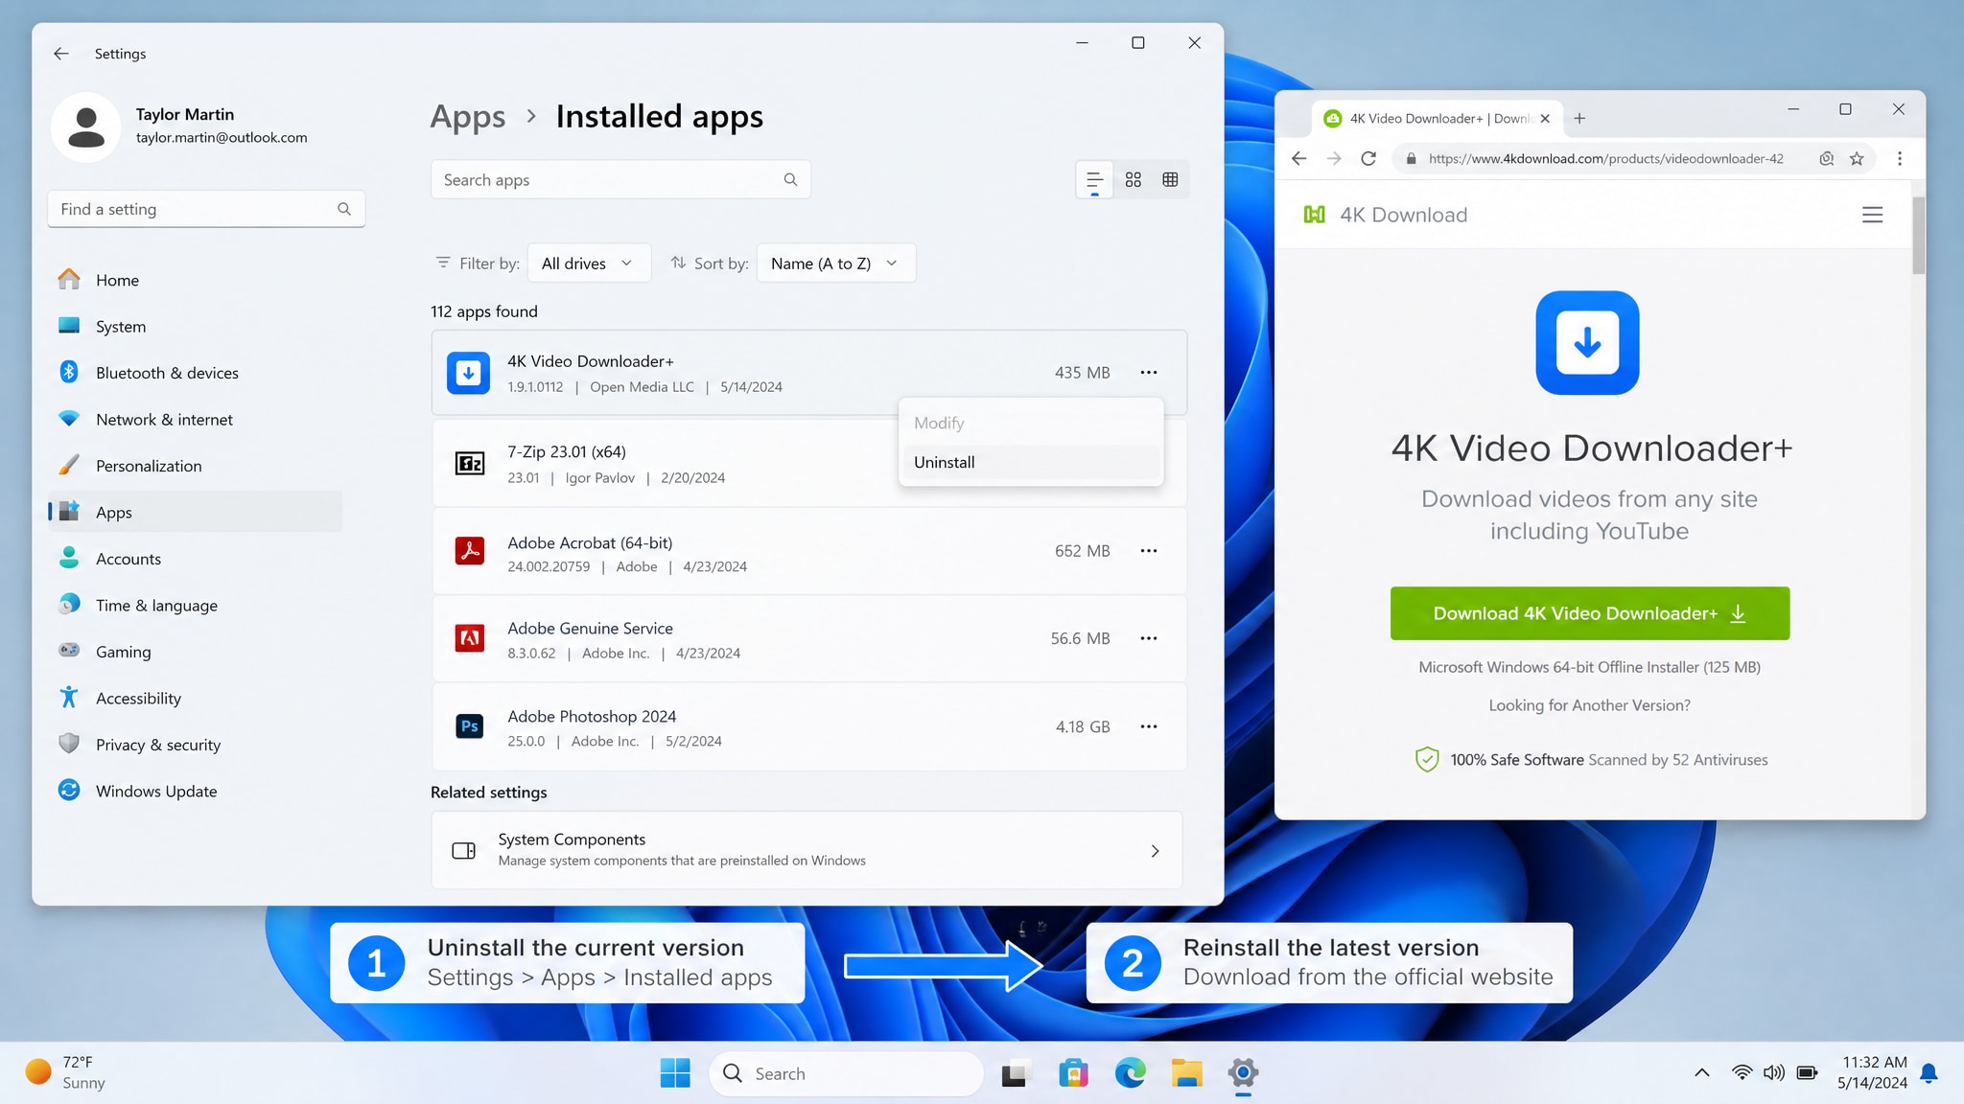1964x1104 pixels.
Task: Click the browser address bar URL
Action: pos(1605,159)
